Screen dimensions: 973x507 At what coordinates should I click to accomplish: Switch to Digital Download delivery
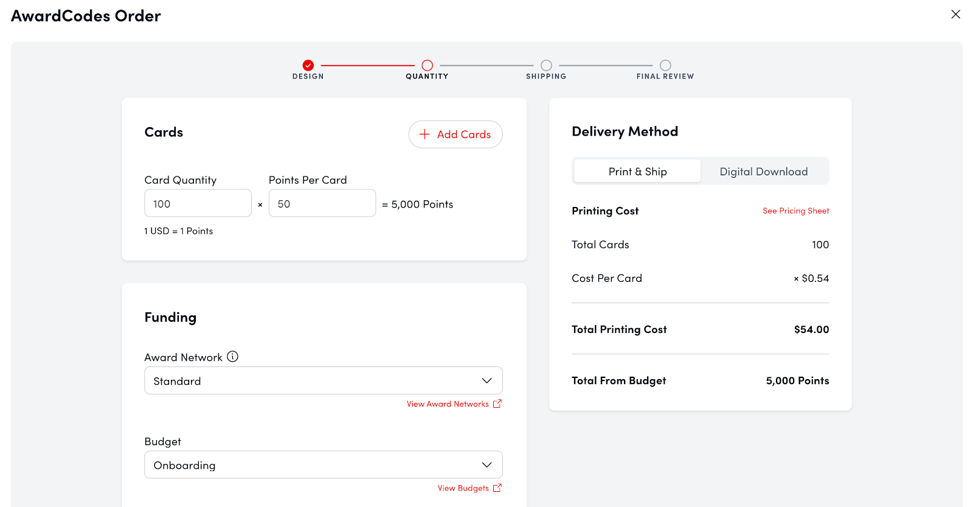(763, 172)
